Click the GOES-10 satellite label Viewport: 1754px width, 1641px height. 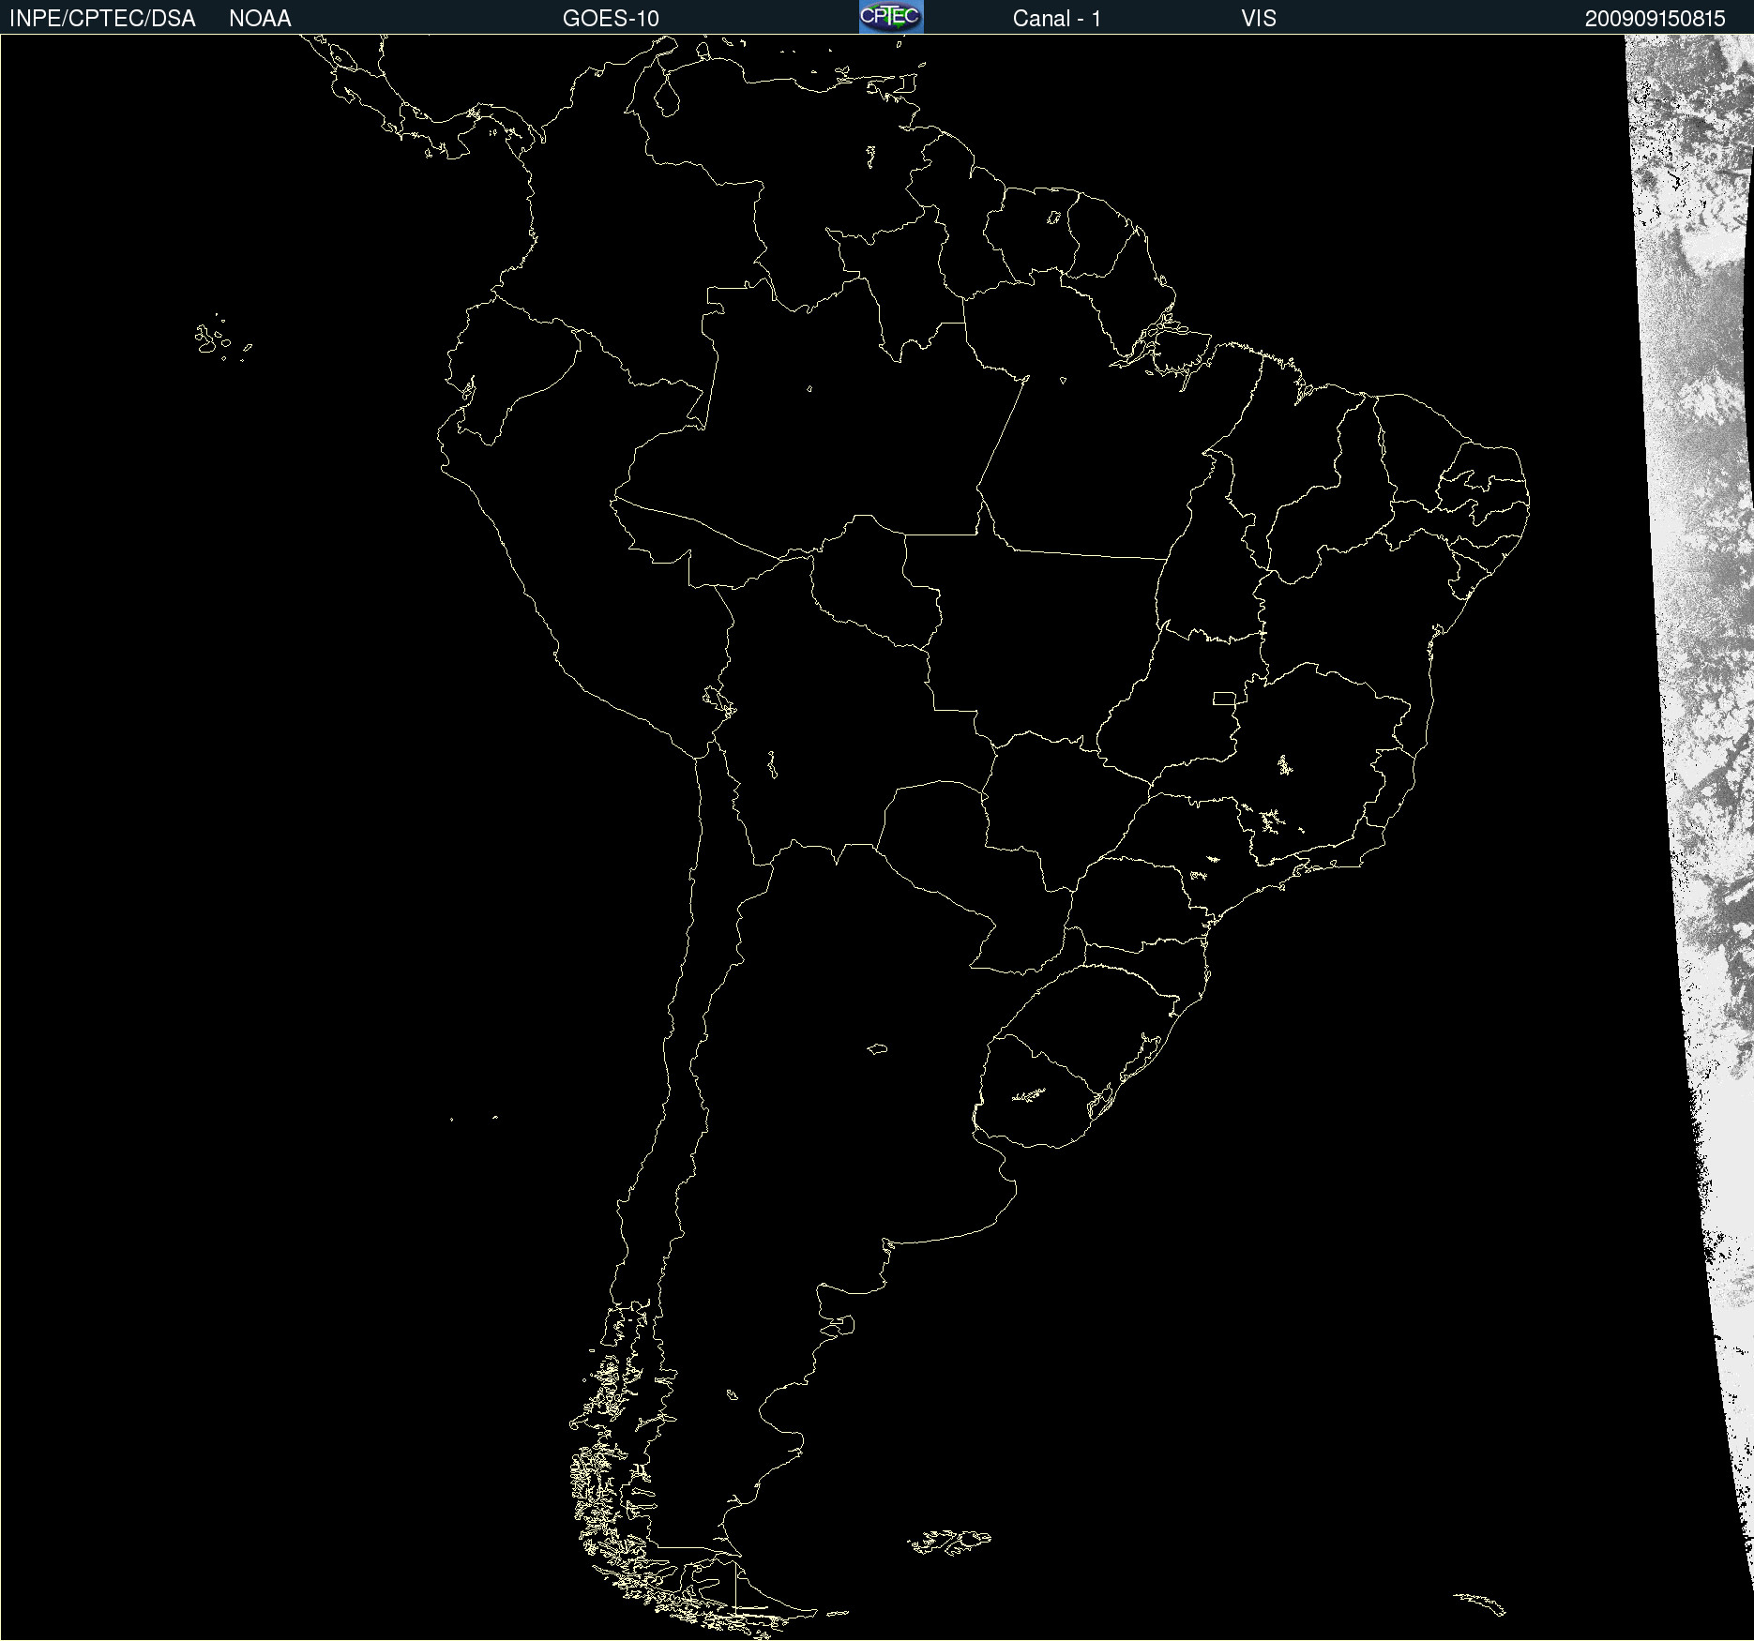click(x=611, y=19)
